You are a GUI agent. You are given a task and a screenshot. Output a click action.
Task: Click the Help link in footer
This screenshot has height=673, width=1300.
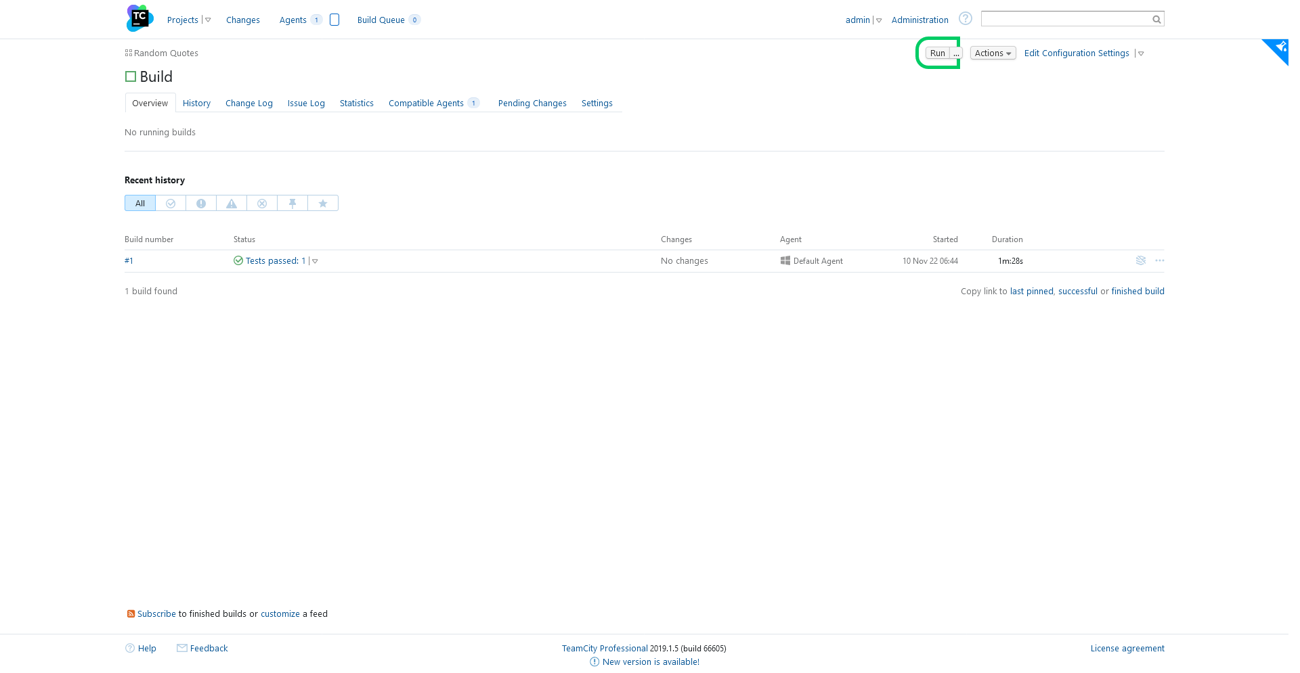click(x=147, y=648)
